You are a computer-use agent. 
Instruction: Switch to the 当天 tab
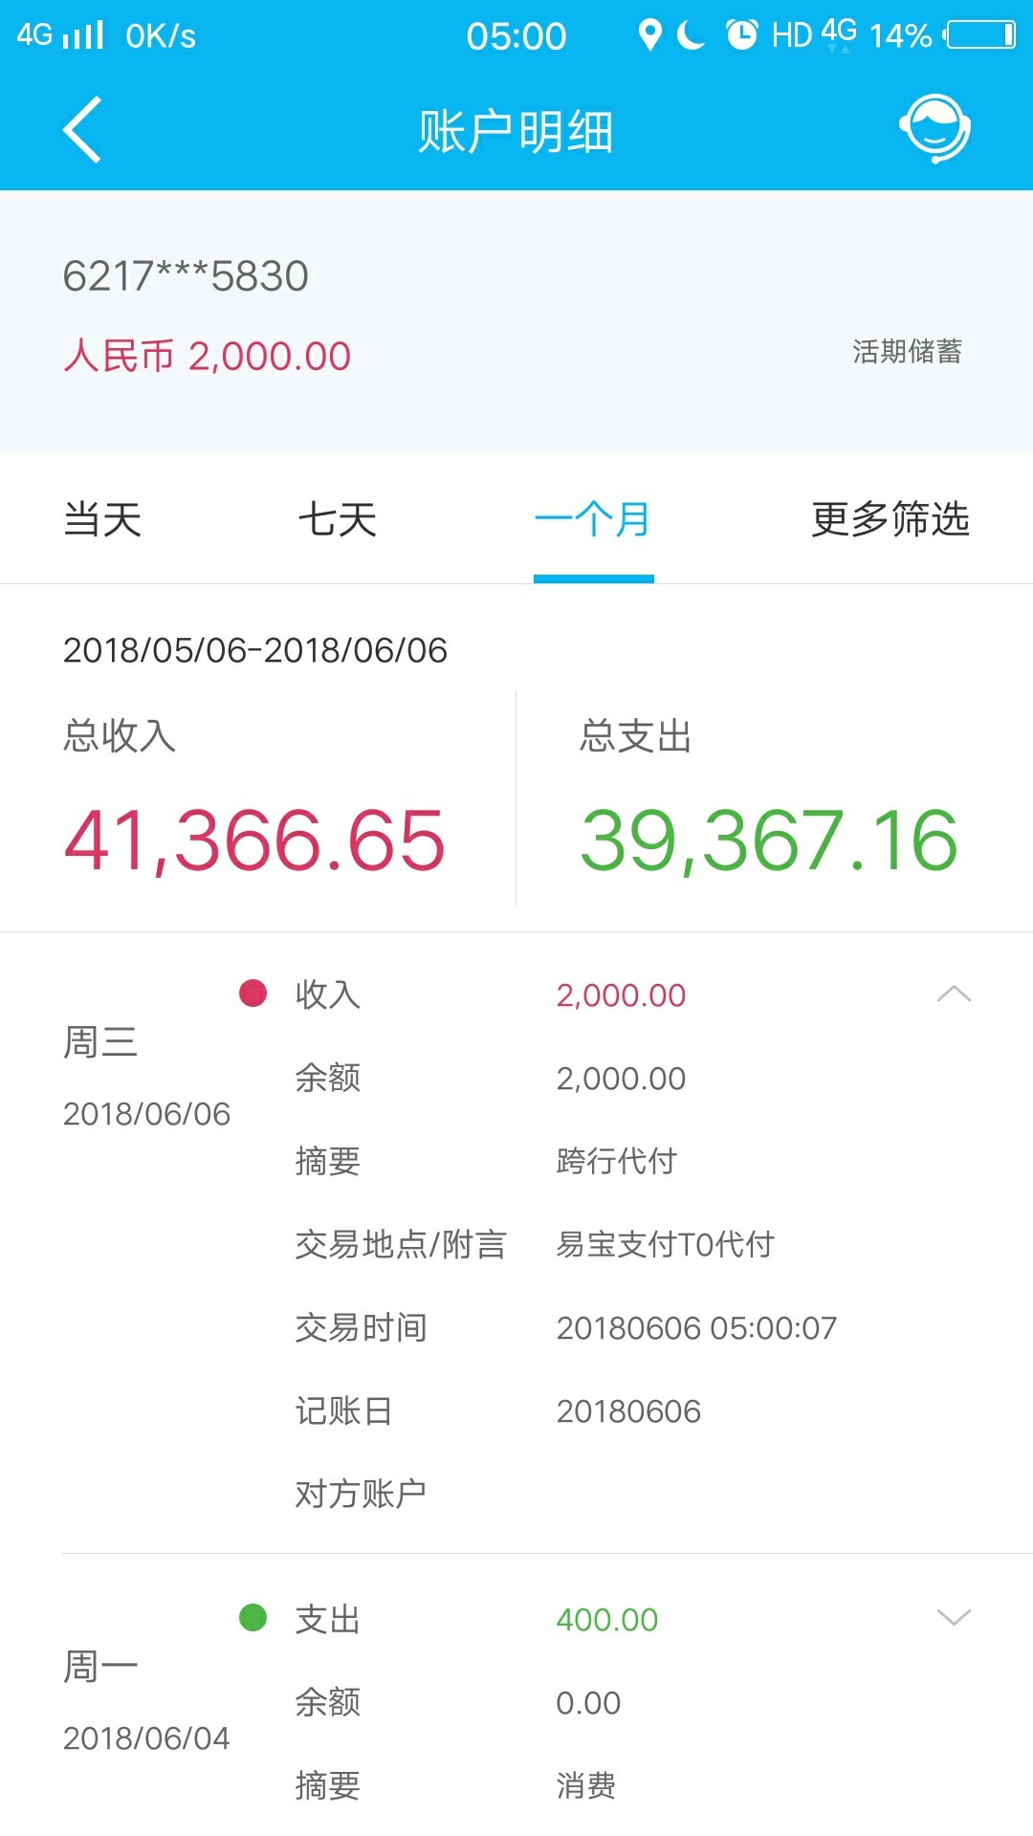click(102, 520)
